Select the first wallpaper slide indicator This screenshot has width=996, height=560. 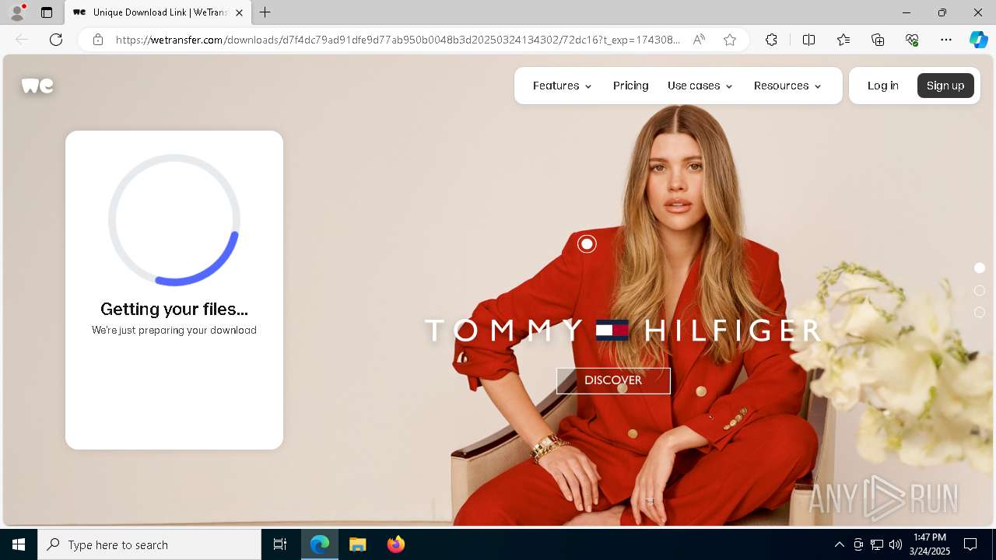click(x=980, y=268)
